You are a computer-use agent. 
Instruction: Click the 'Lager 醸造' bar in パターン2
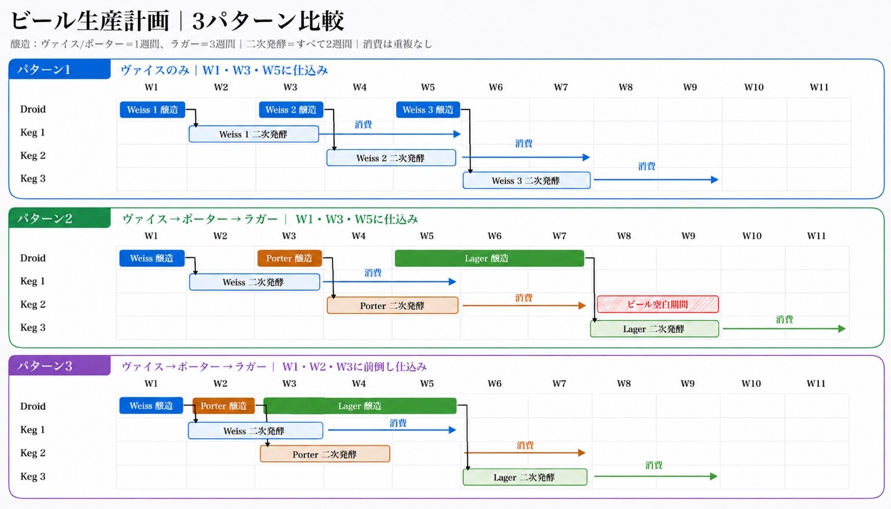coord(489,258)
